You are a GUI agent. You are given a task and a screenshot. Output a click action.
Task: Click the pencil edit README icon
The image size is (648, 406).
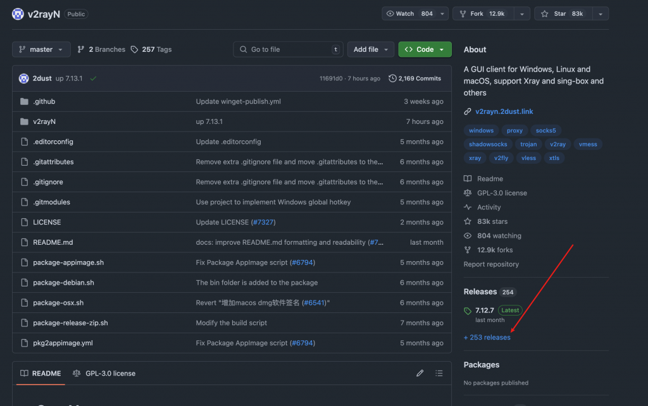point(420,374)
